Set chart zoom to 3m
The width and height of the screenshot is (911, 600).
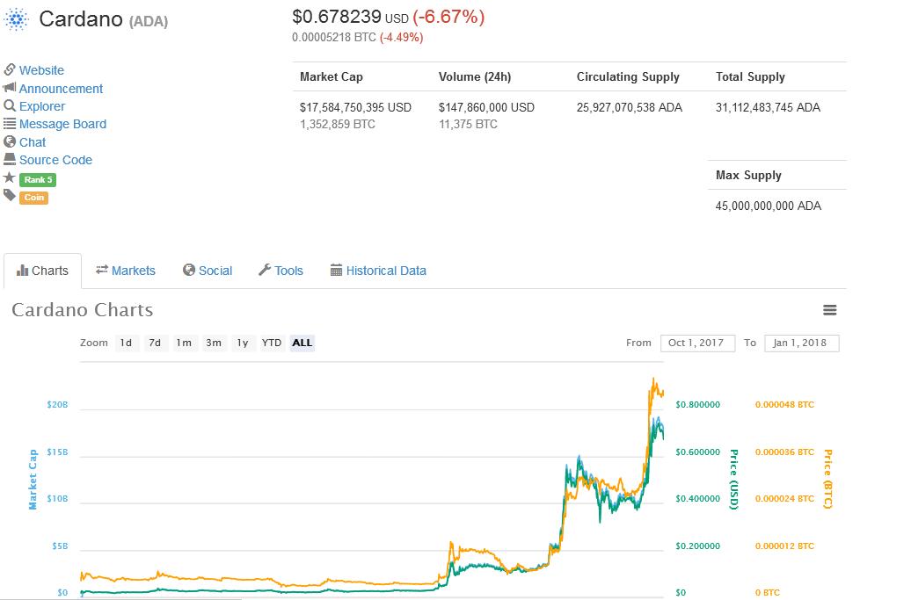(214, 343)
